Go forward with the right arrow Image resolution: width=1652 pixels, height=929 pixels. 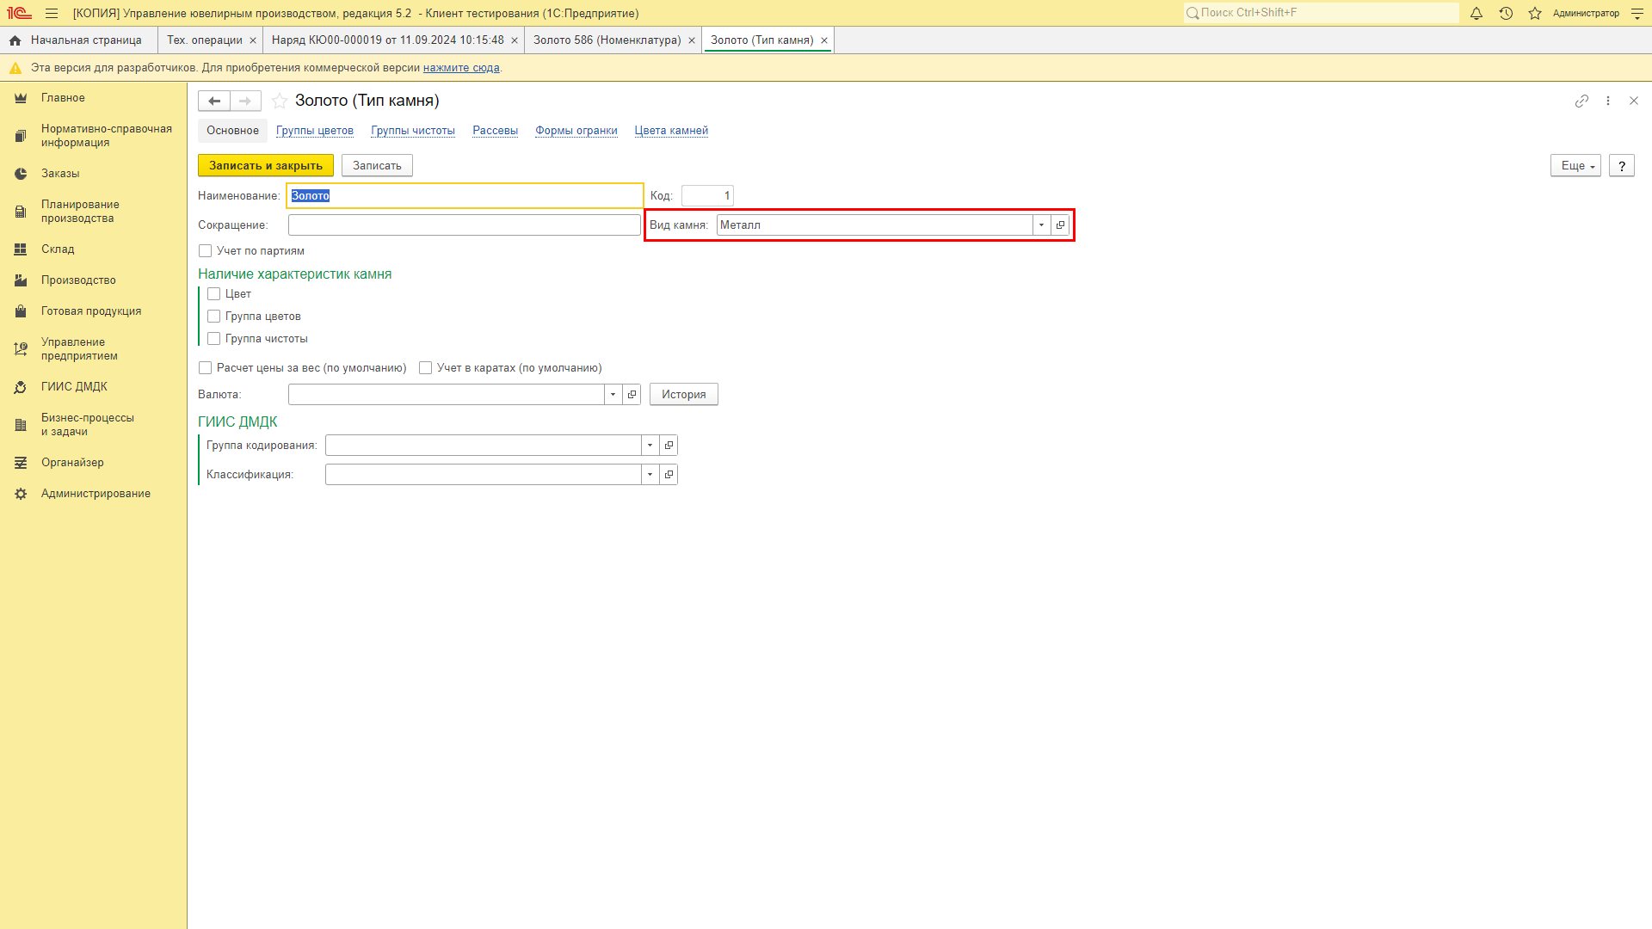245,101
